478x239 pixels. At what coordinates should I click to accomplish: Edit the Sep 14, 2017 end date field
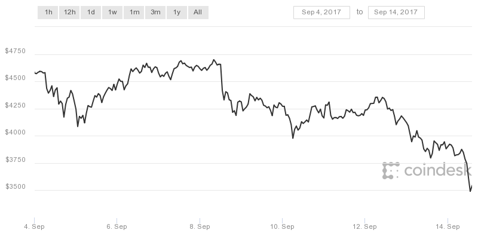pos(396,13)
